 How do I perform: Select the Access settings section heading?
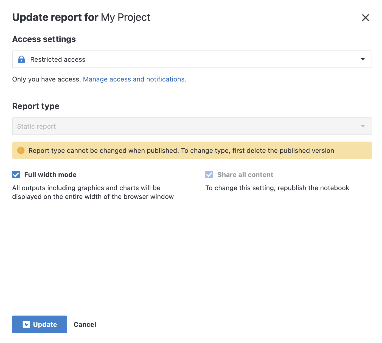[x=44, y=39]
